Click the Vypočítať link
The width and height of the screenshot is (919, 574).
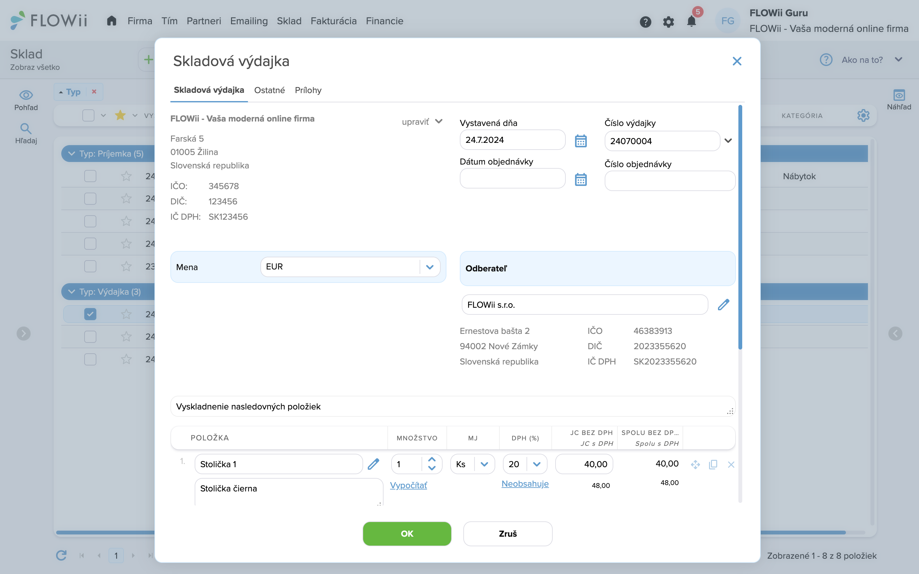click(x=408, y=485)
